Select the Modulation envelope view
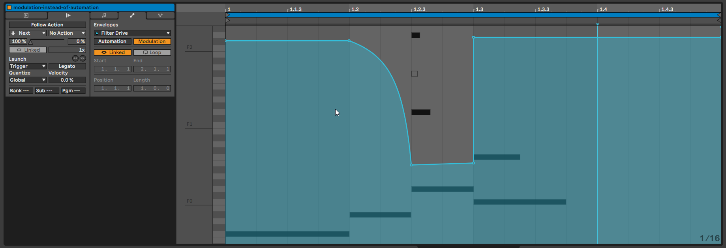 point(152,41)
